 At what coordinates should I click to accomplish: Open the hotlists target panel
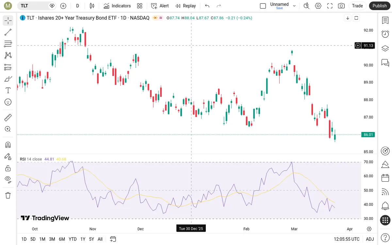point(385,151)
